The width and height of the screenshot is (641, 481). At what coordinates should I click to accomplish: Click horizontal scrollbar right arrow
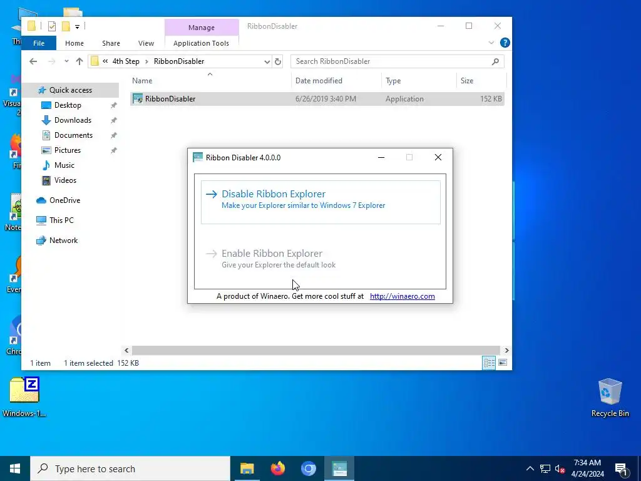(x=506, y=351)
